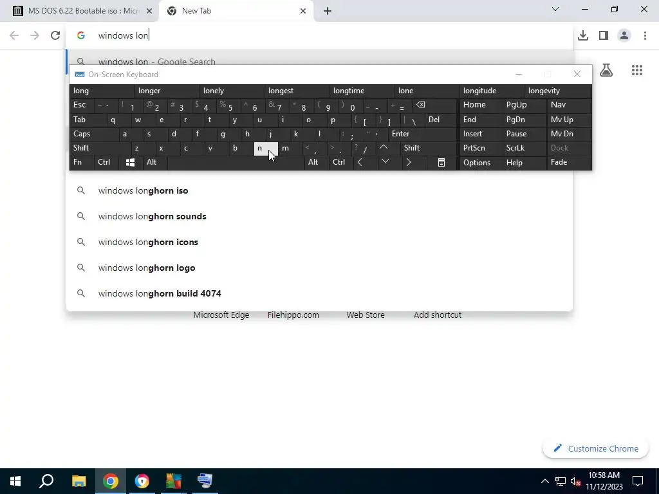Open a new tab with plus button
This screenshot has width=659, height=494.
click(328, 11)
